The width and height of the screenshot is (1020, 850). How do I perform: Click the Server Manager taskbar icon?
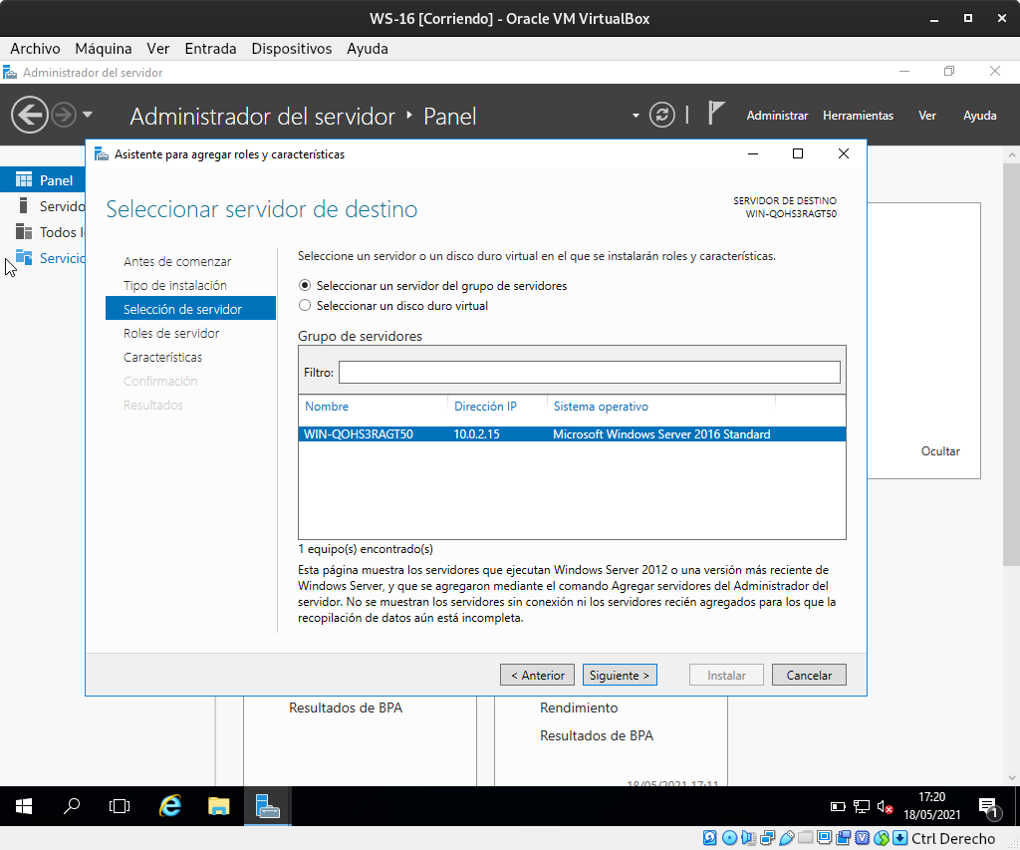(267, 806)
